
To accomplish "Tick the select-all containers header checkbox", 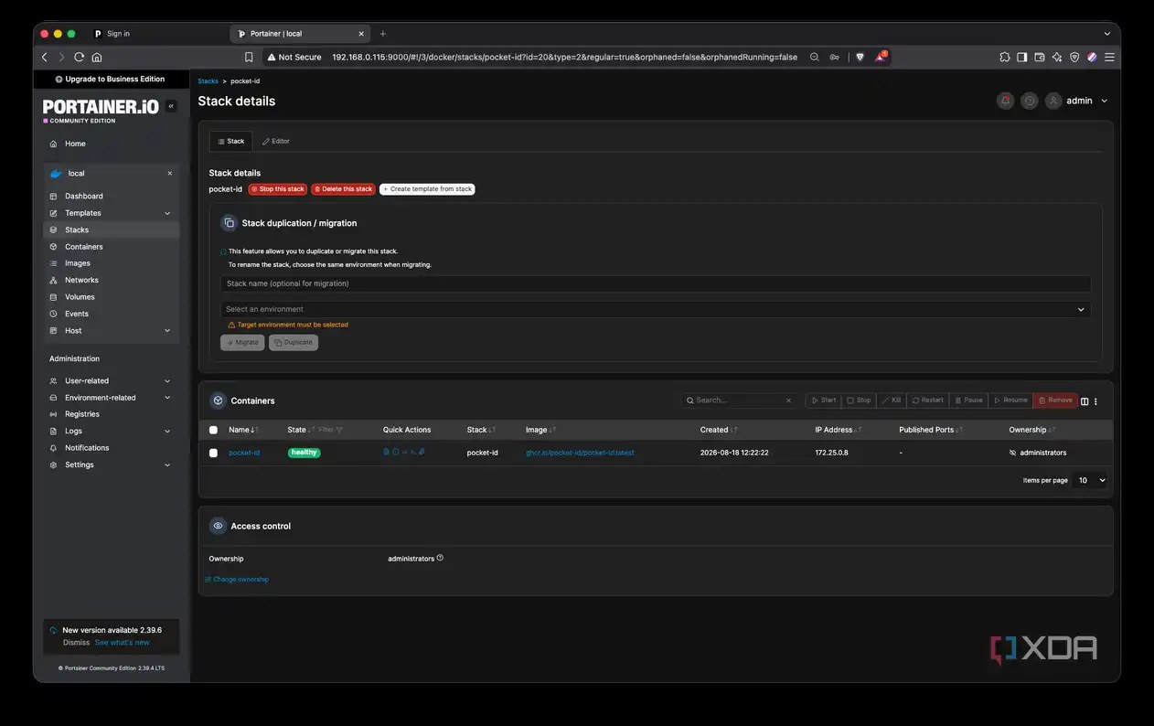I will point(213,430).
